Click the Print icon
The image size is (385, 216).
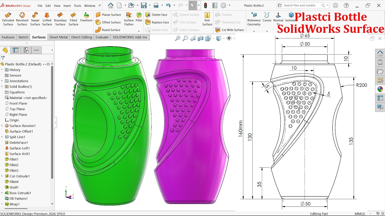pos(156,5)
